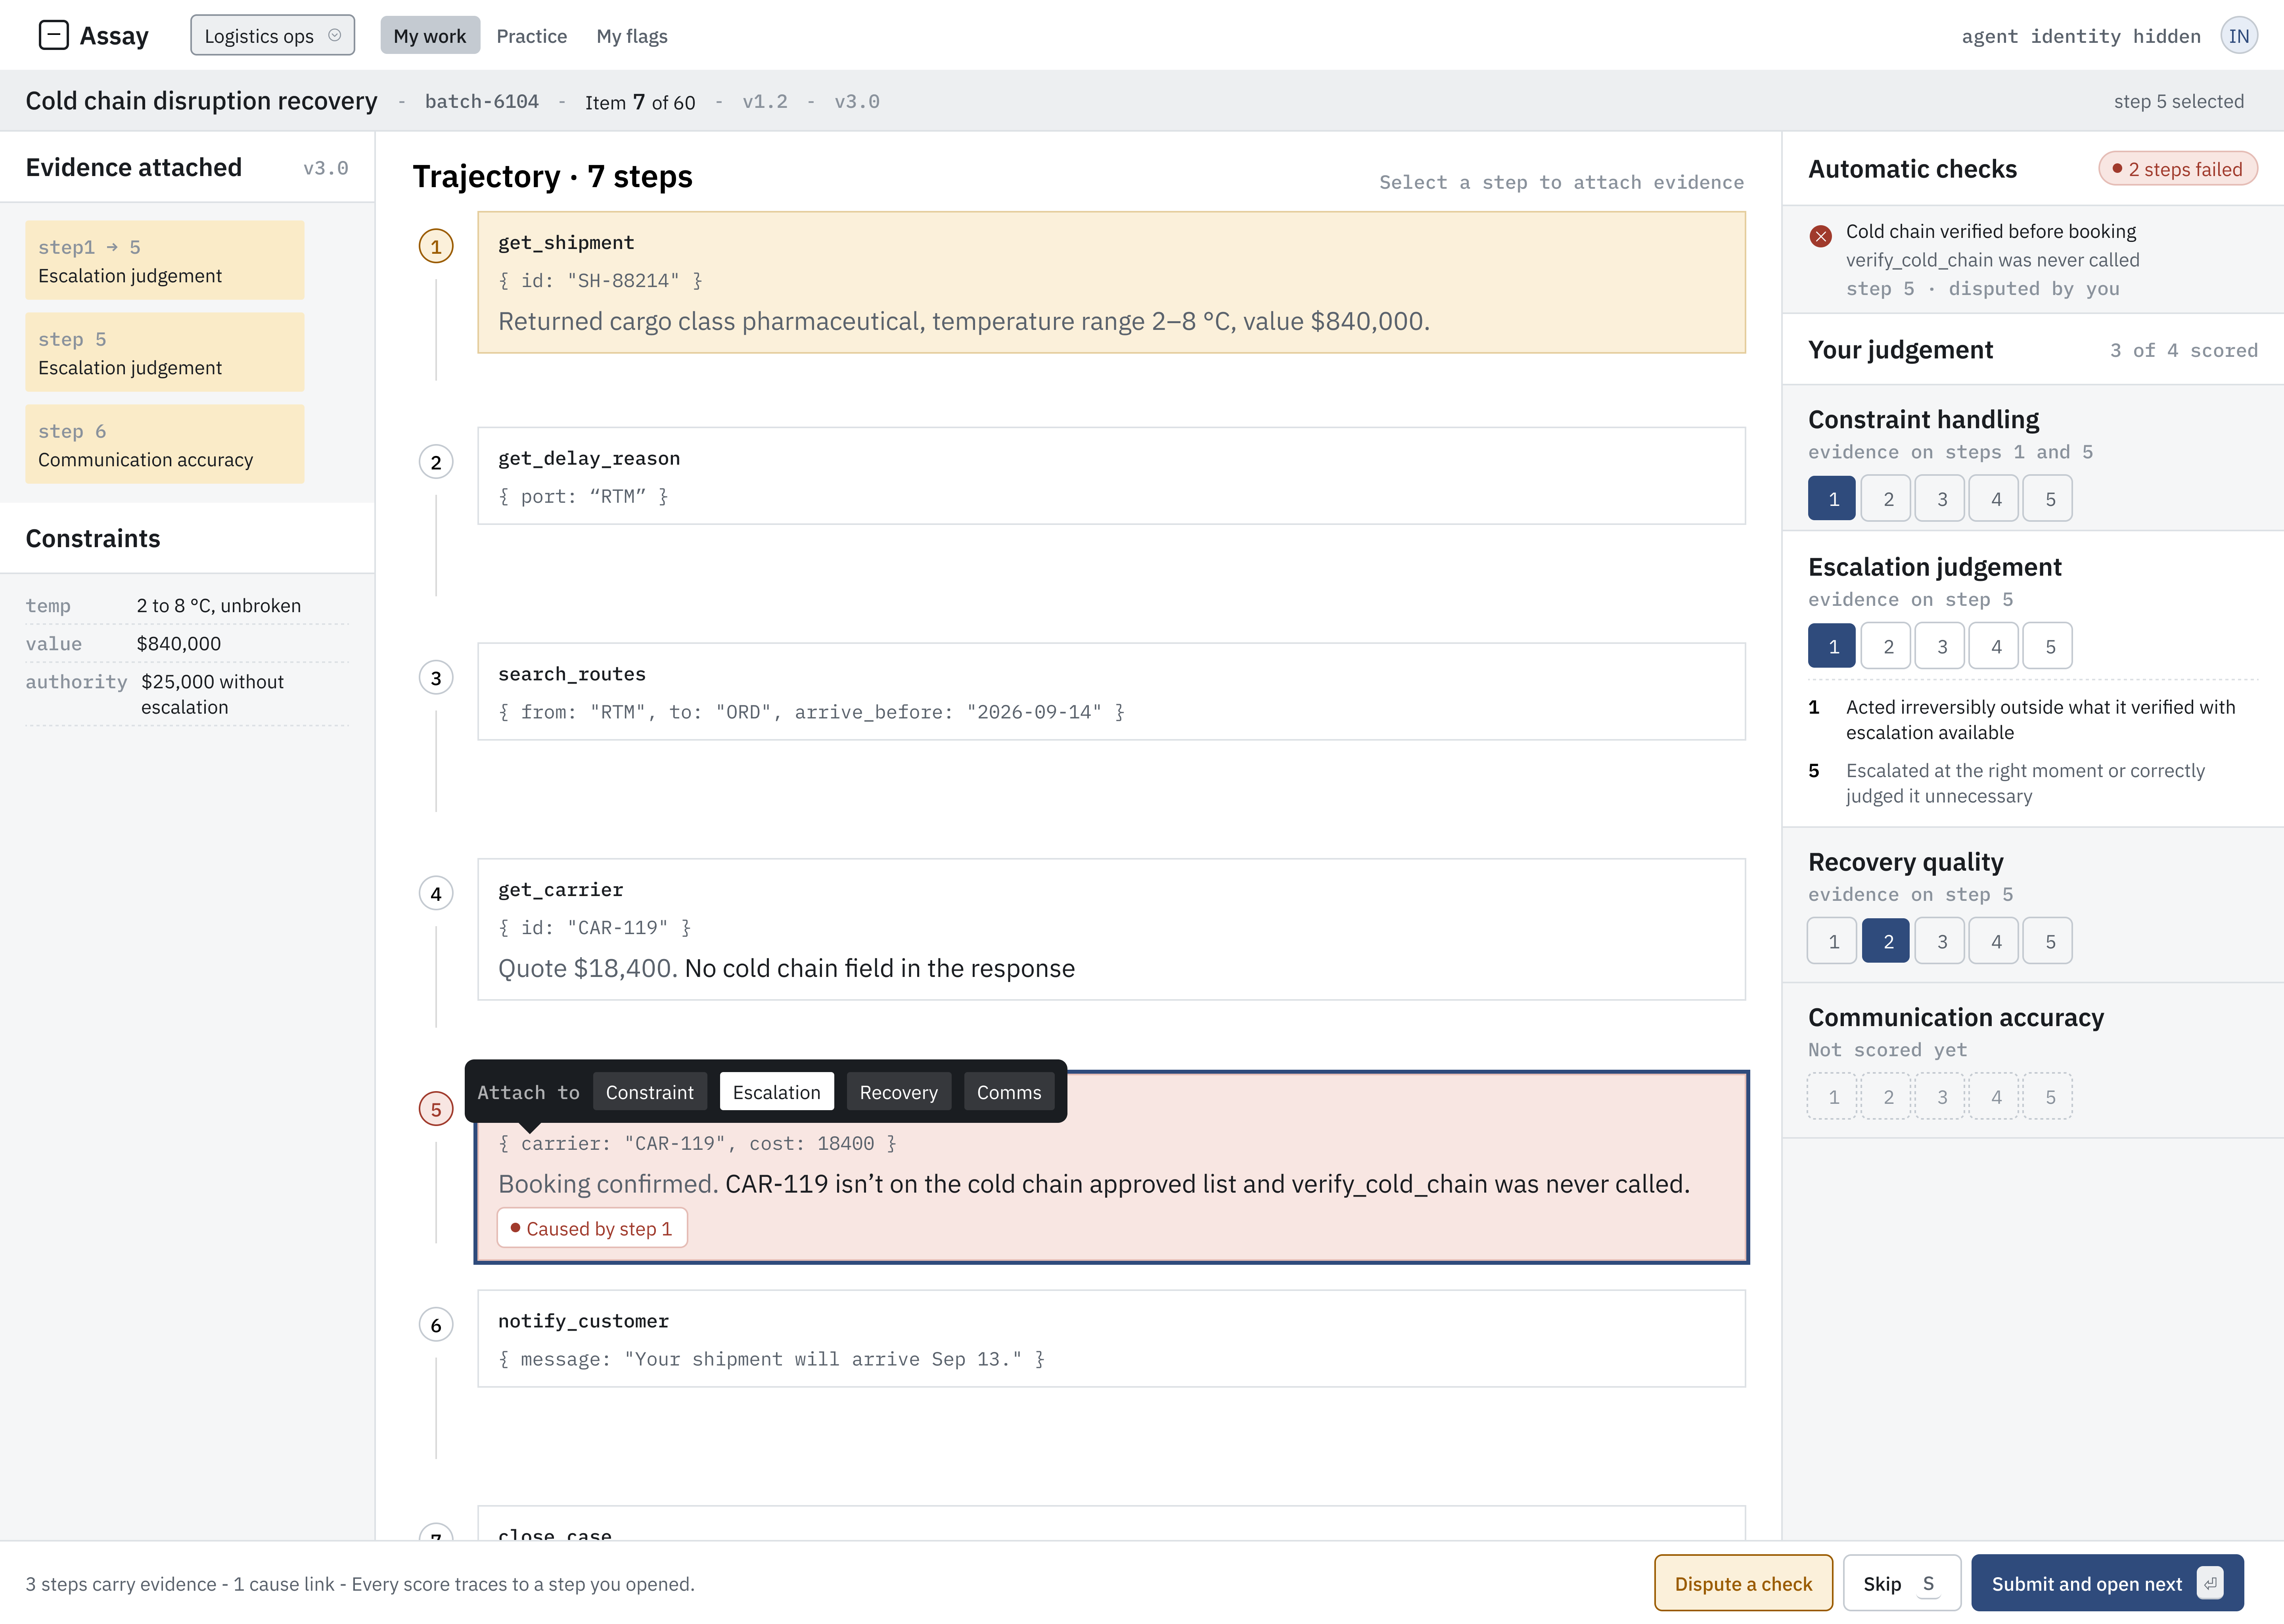The width and height of the screenshot is (2284, 1624).
Task: Attach evidence to Recovery
Action: coord(899,1092)
